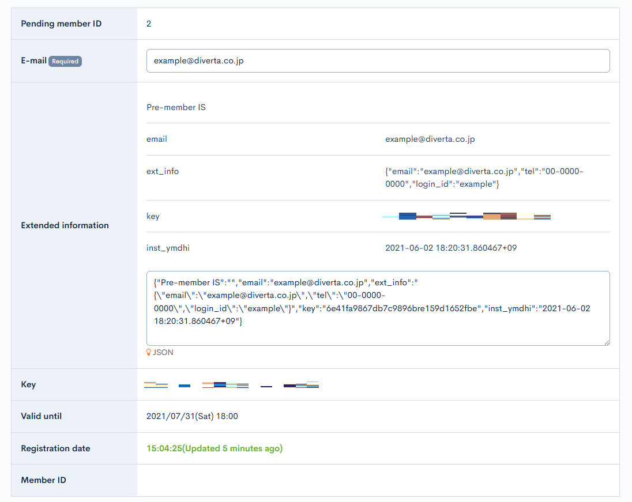Click the Pending member ID label

tap(61, 24)
